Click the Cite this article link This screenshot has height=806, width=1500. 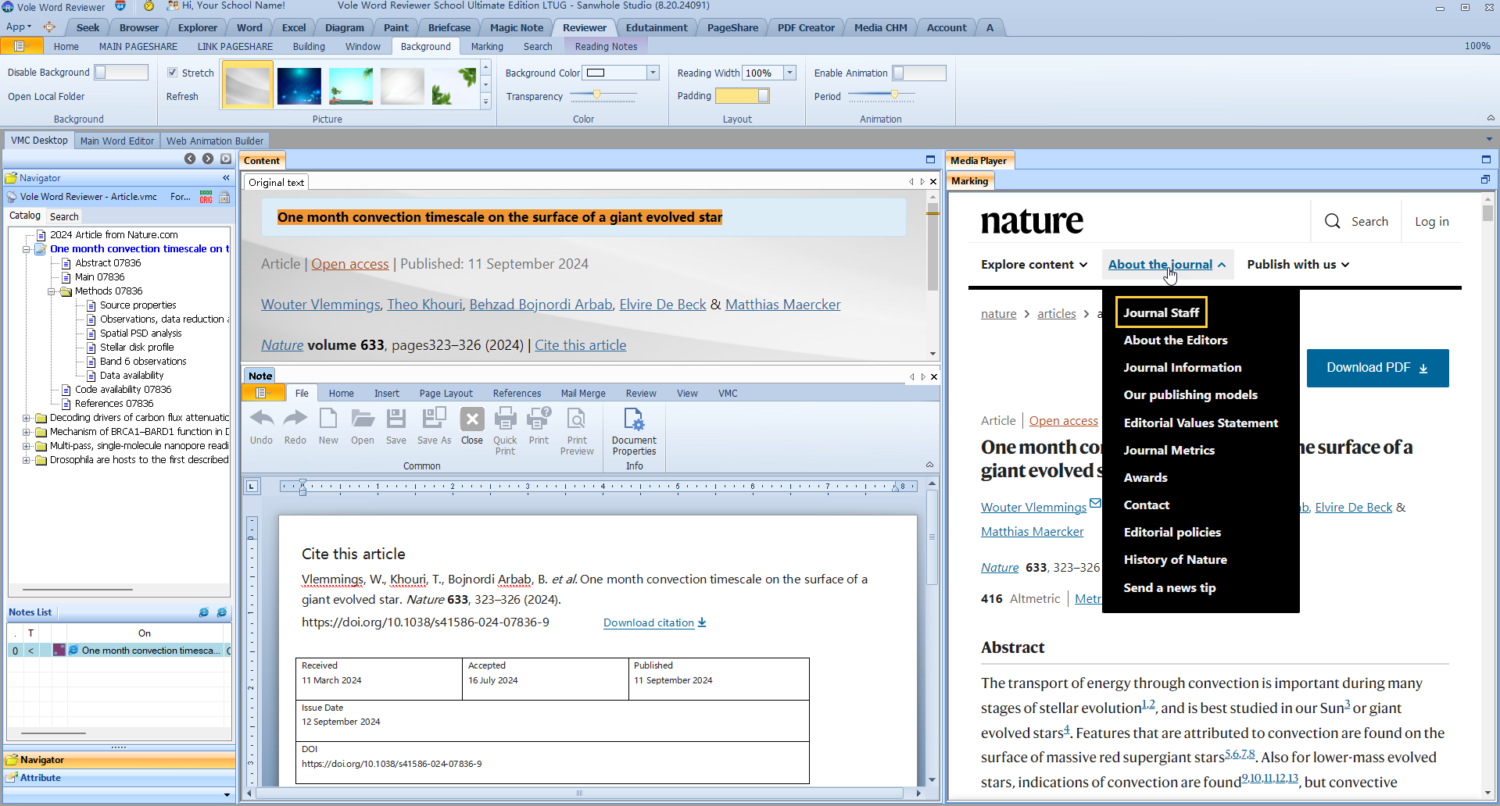580,345
